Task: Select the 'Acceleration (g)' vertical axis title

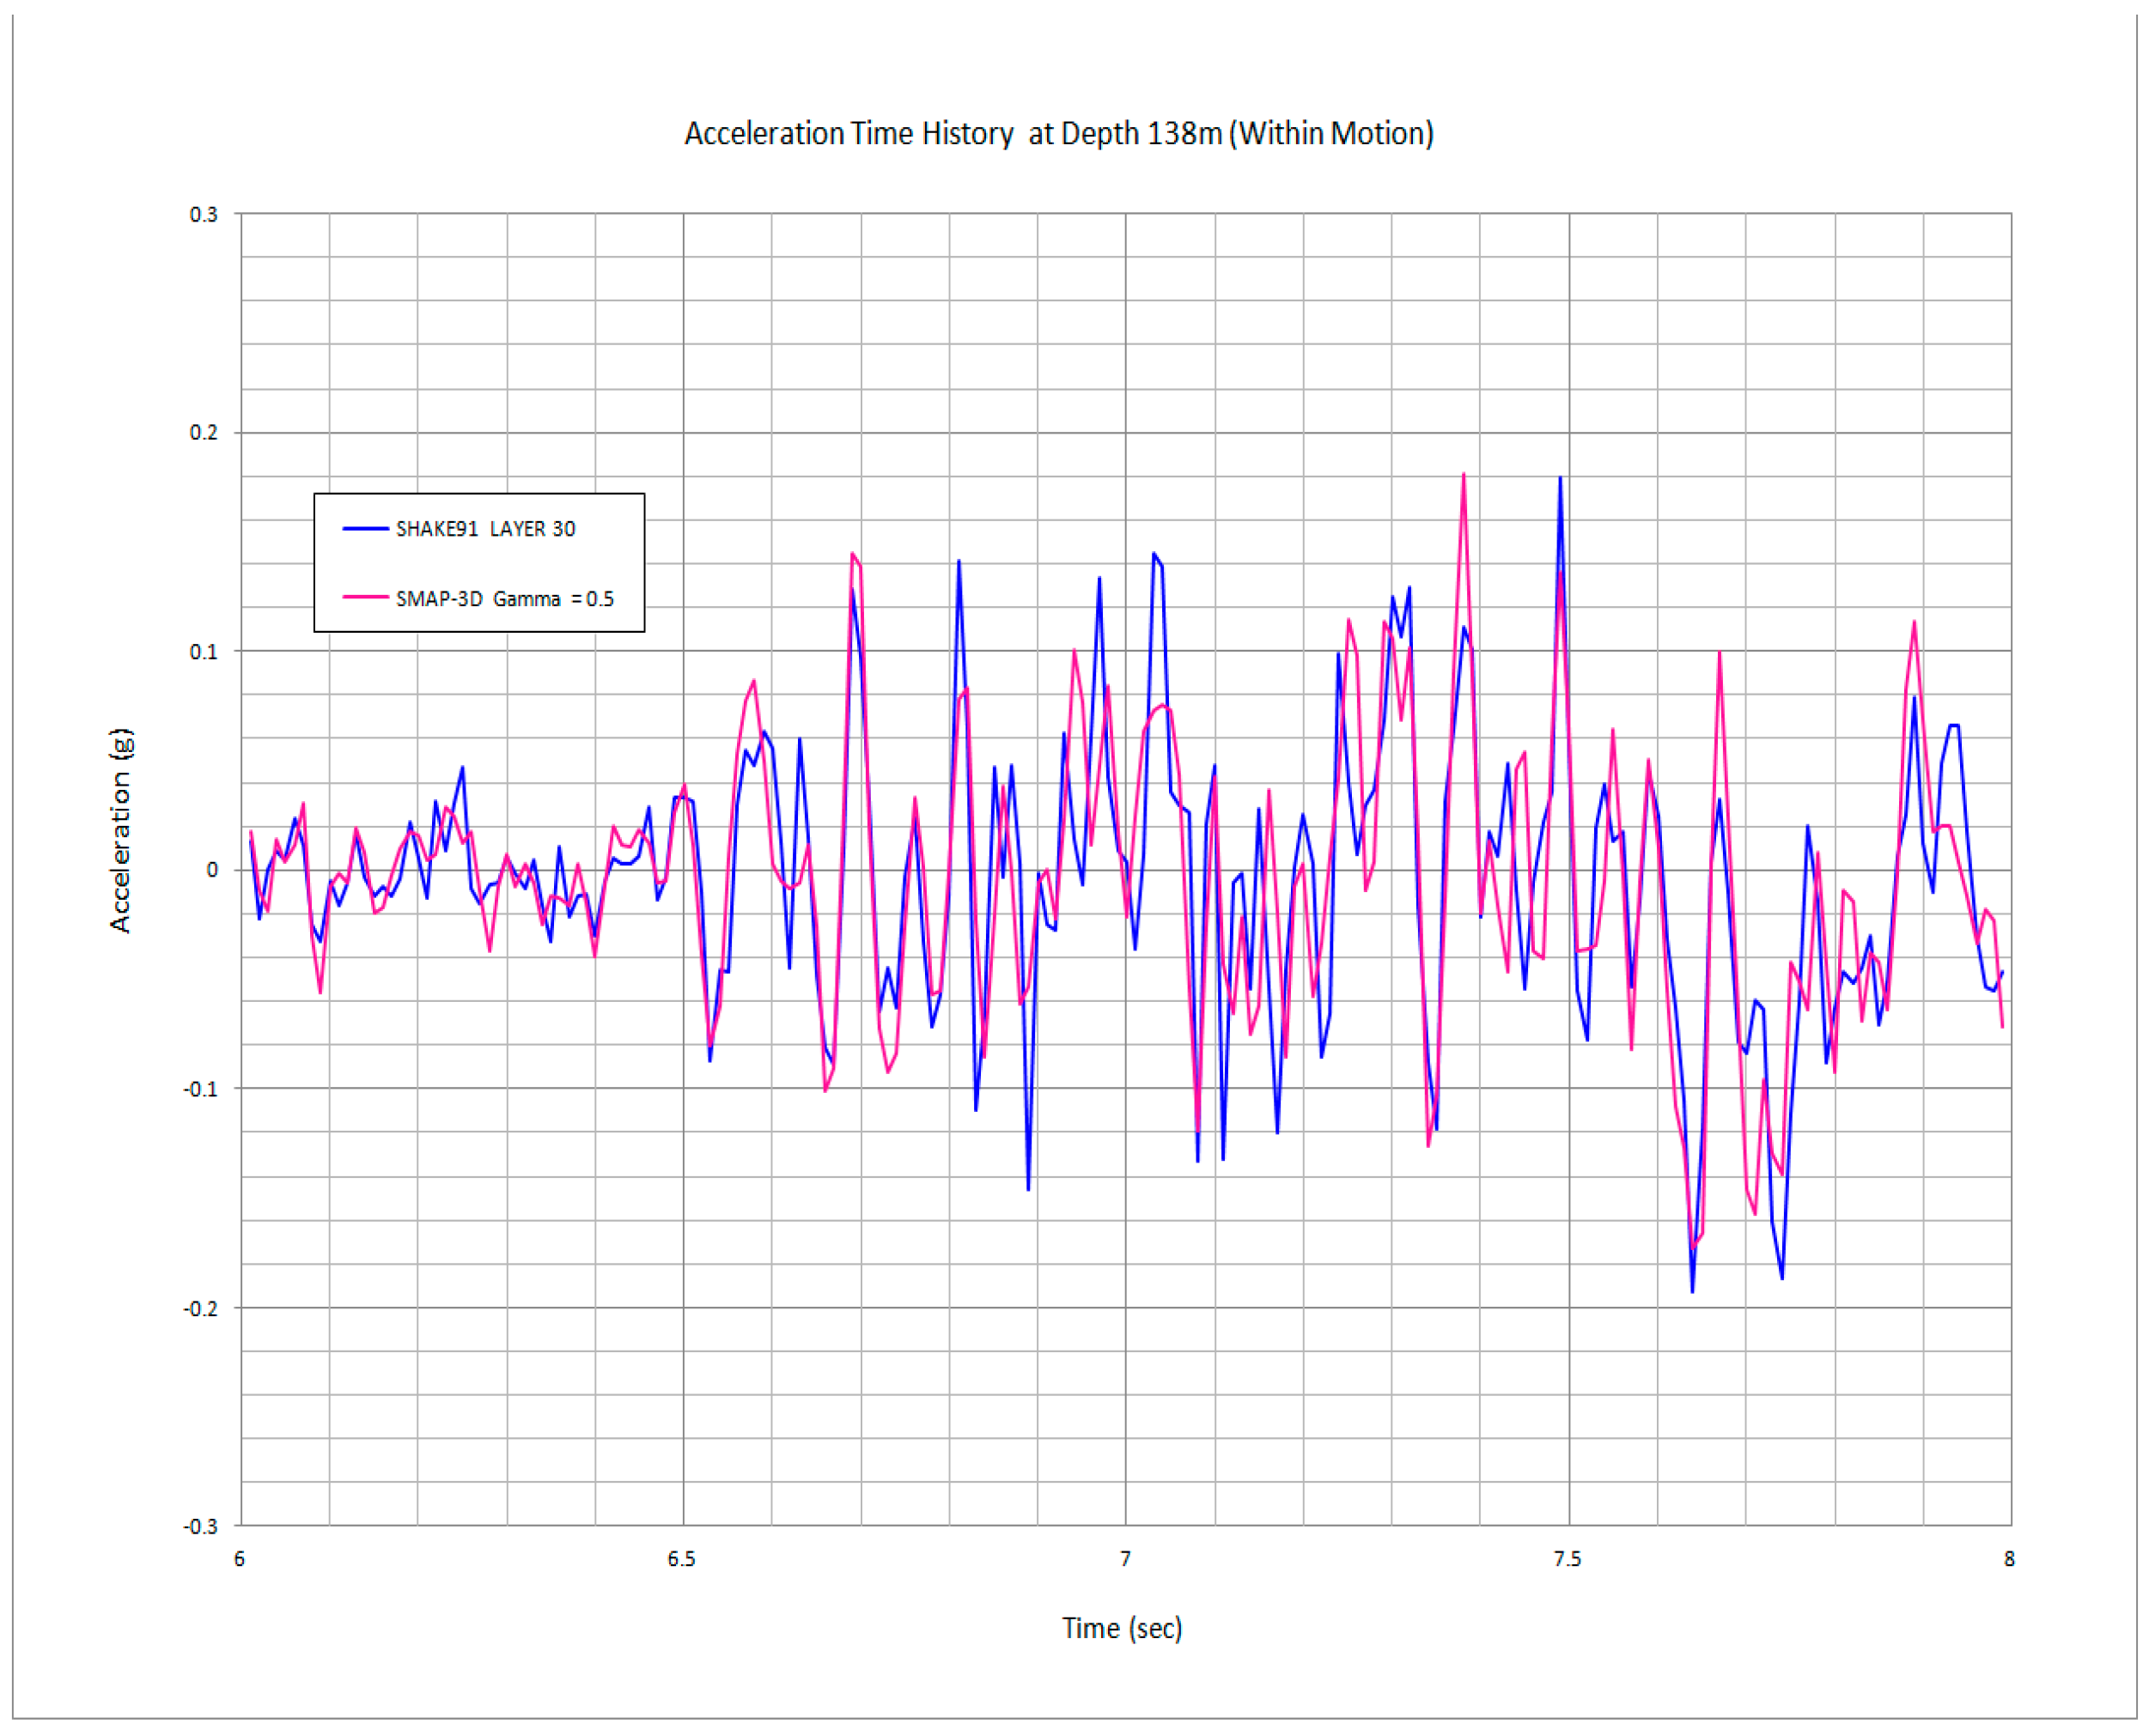Action: 120,831
